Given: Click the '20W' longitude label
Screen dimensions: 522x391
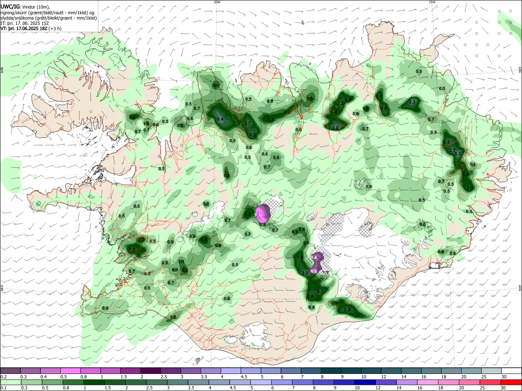Looking at the screenshot, I should click(217, 2).
